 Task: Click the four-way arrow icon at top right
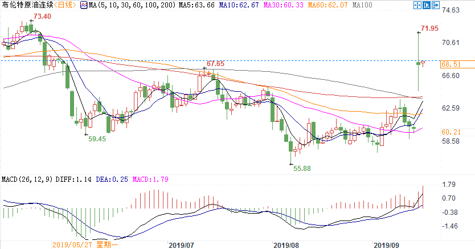(417, 5)
